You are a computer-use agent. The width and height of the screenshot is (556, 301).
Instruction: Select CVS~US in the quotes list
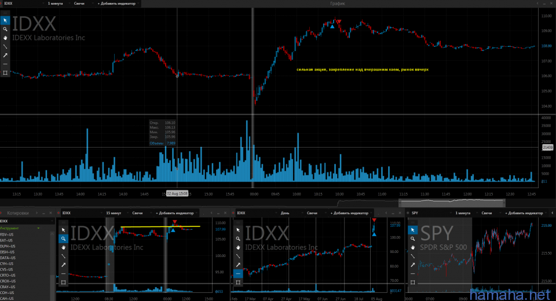pyautogui.click(x=7, y=269)
